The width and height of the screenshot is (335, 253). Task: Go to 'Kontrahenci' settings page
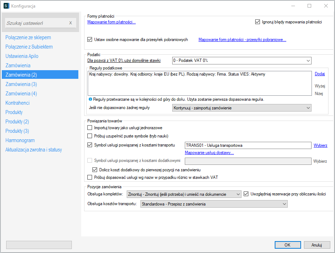click(x=18, y=103)
